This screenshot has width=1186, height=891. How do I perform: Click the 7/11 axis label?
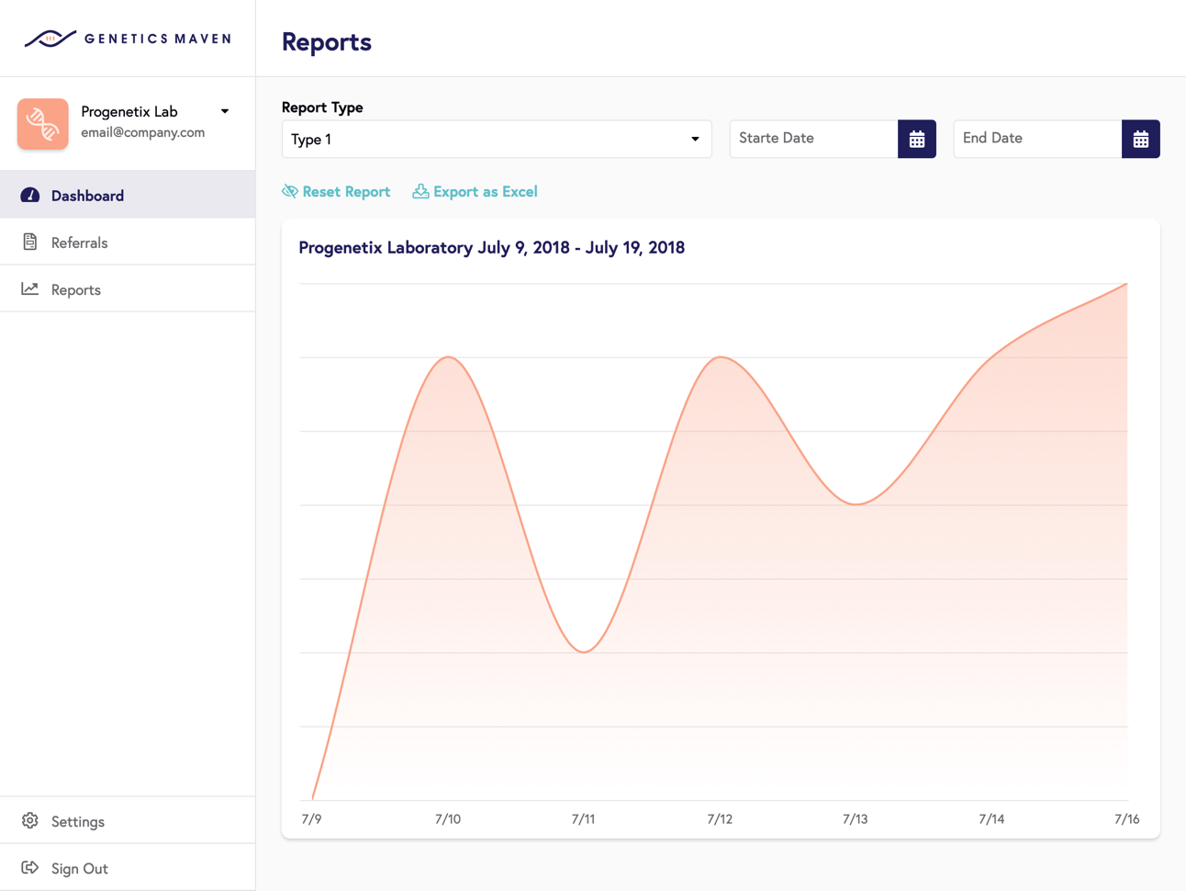click(583, 818)
